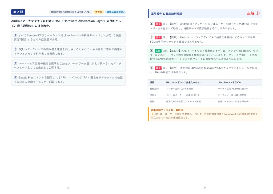This screenshot has width=273, height=194.
Task: Click the デバイスメーカー・半導体ベンダー cell
Action: 184,95
